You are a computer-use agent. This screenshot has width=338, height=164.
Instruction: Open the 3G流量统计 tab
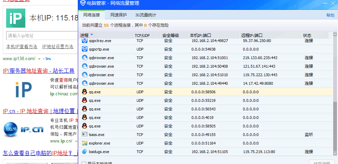point(146,15)
